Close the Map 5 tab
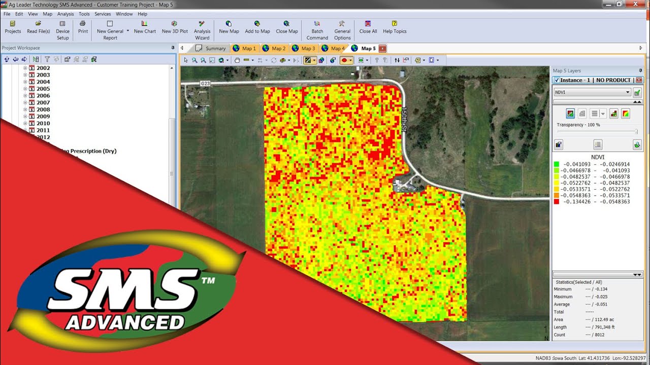Viewport: 650px width, 365px height. (382, 49)
